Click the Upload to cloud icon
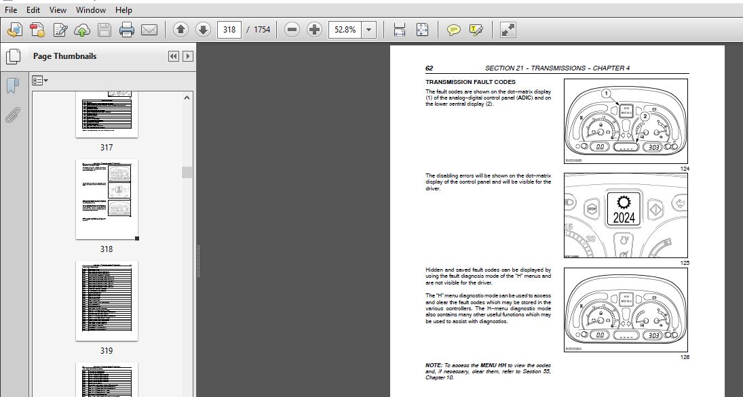This screenshot has width=743, height=397. pos(82,30)
